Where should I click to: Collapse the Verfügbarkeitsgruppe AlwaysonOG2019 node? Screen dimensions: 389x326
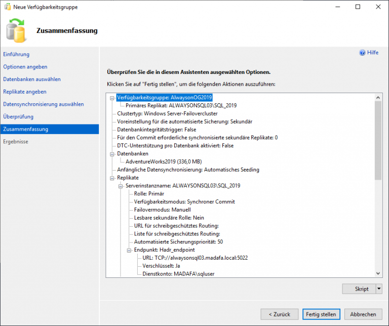(112, 98)
